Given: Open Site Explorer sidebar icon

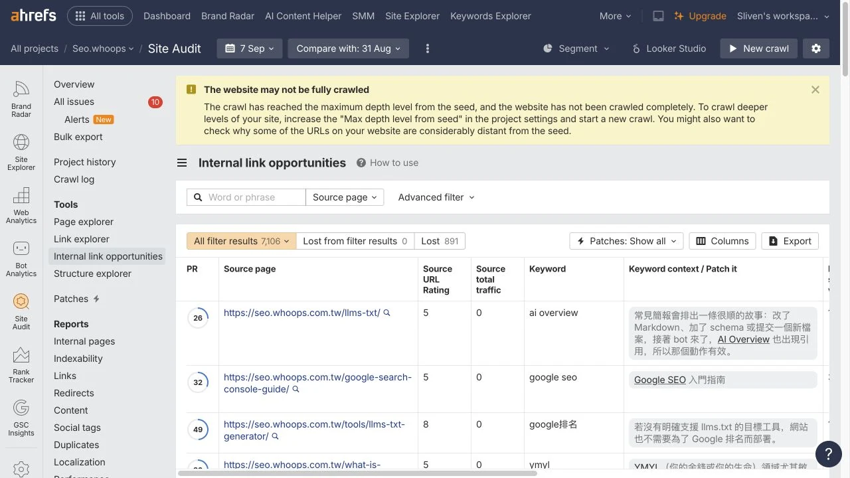Looking at the screenshot, I should [x=21, y=153].
